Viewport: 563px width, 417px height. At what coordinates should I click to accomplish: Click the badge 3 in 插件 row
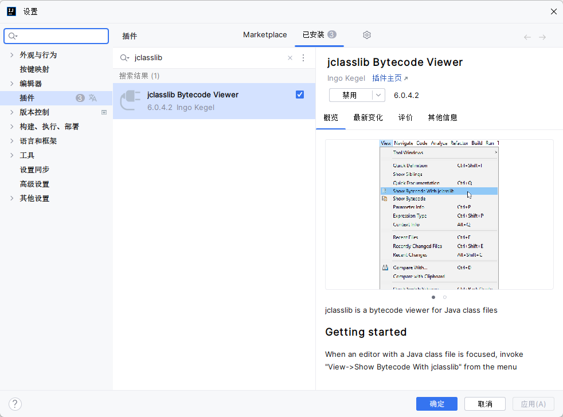pos(80,98)
